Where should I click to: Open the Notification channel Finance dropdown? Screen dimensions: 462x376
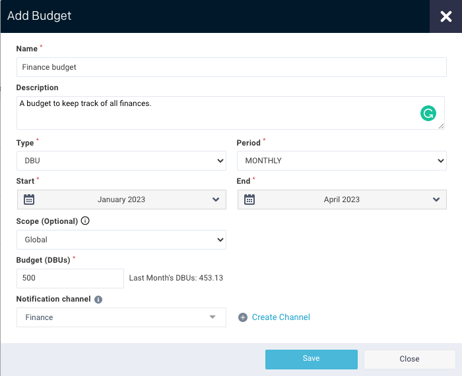[x=121, y=317]
